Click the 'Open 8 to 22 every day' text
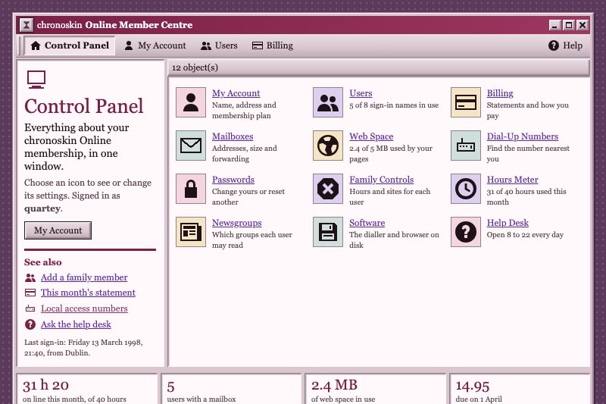This screenshot has height=404, width=606. [x=525, y=235]
